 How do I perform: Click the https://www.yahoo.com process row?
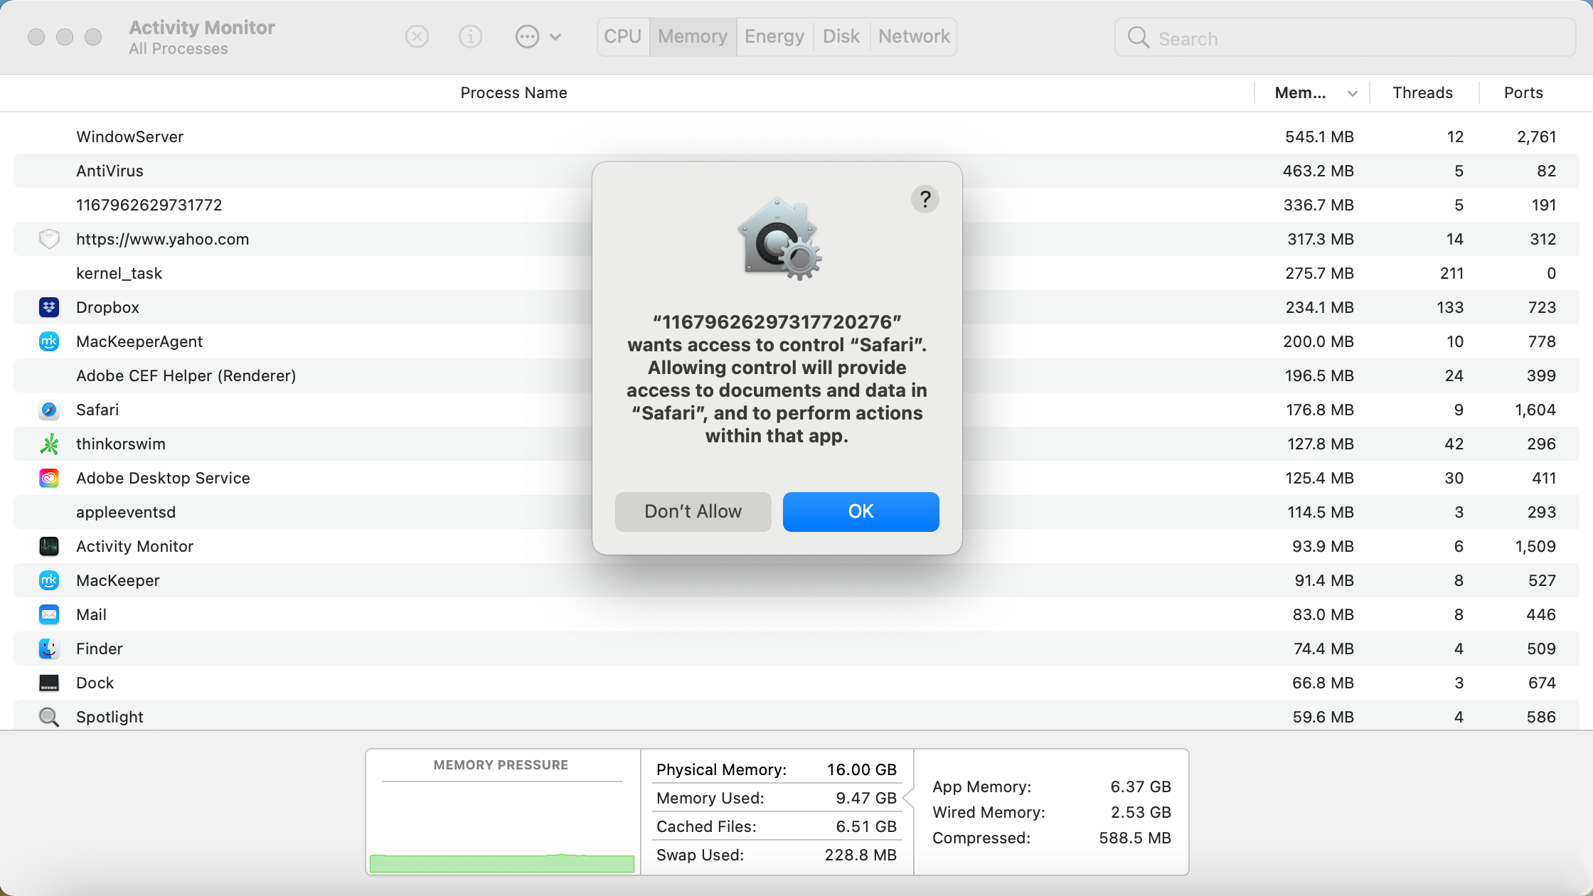[162, 238]
